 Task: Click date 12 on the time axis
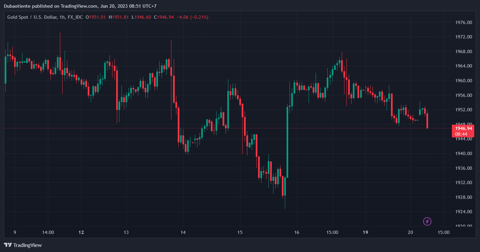tap(81, 232)
